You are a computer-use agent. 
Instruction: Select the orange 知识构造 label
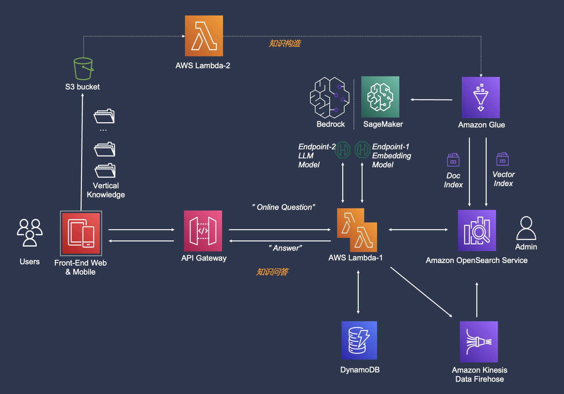click(285, 43)
